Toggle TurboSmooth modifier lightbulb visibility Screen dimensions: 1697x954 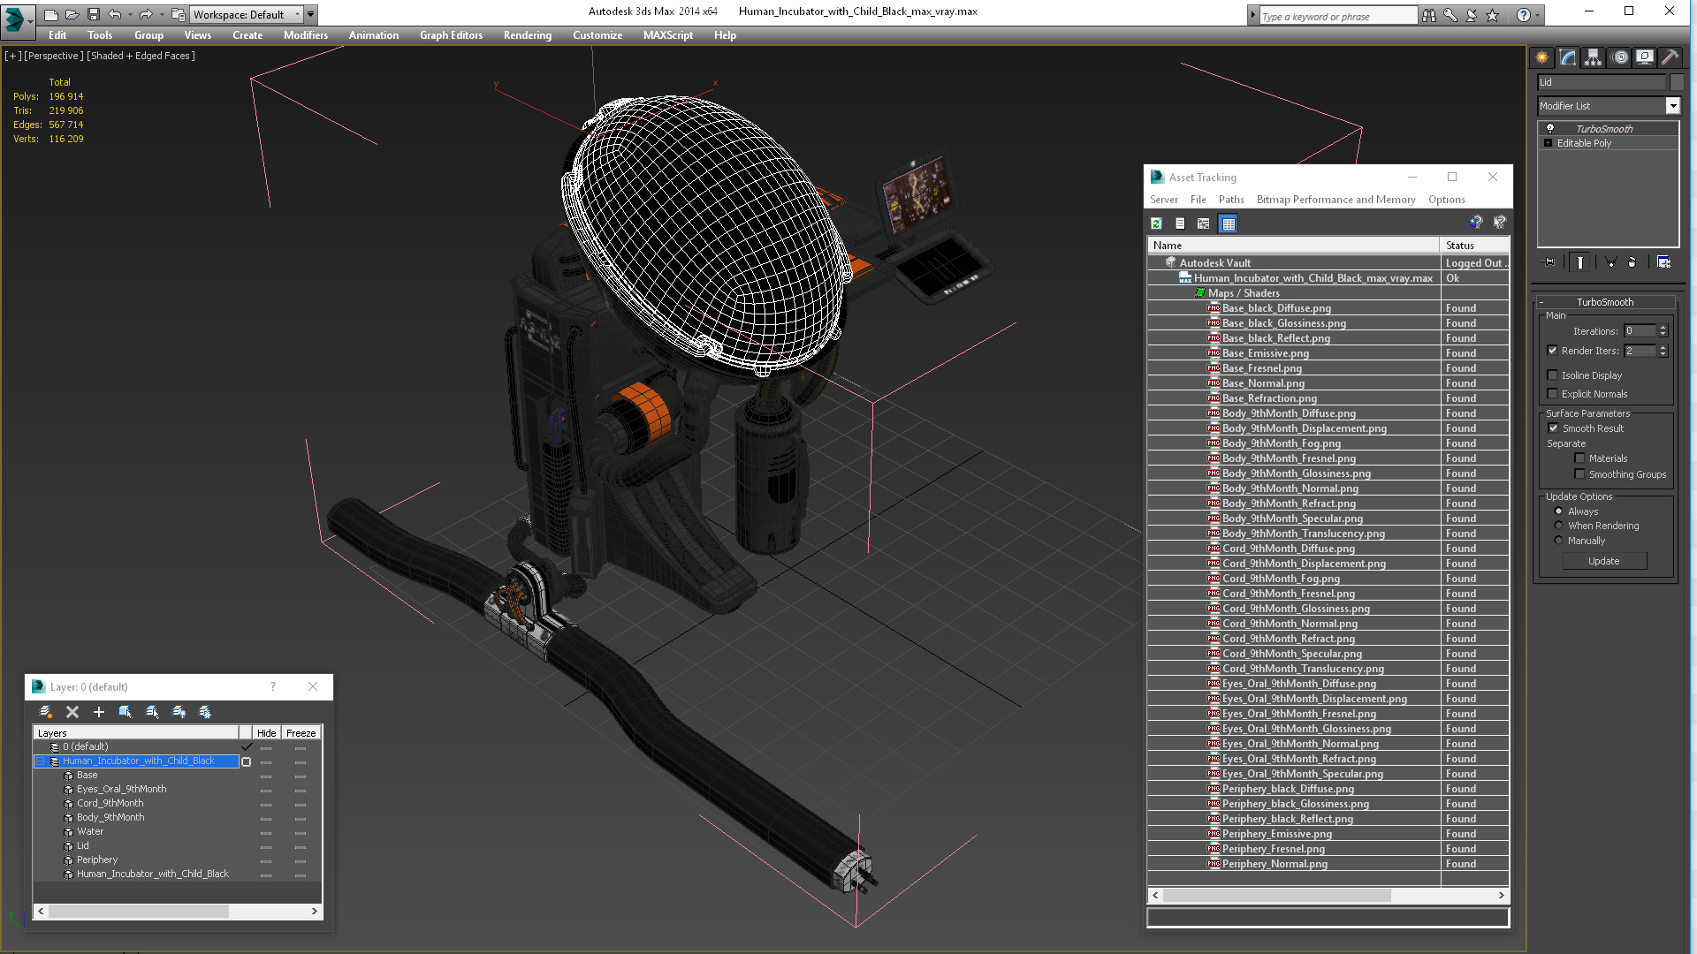click(1549, 128)
